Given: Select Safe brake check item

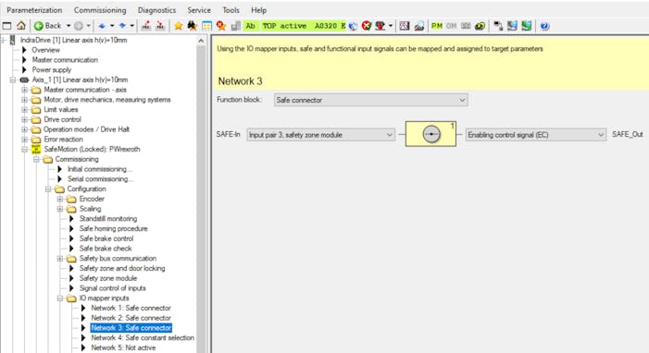Looking at the screenshot, I should click(x=106, y=248).
